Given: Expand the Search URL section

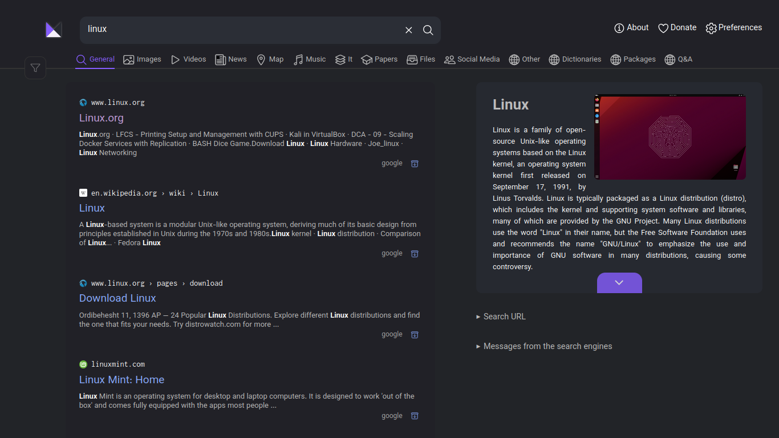Looking at the screenshot, I should [501, 317].
